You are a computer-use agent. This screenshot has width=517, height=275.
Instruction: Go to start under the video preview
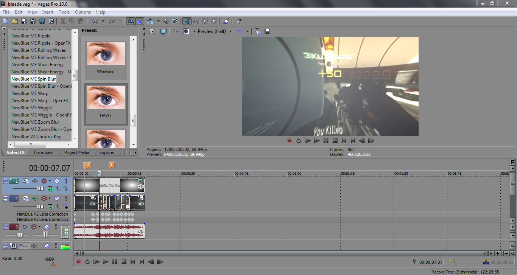tap(344, 141)
